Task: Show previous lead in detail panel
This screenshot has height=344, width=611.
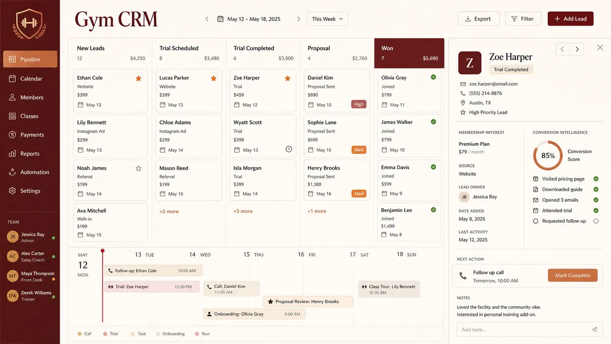Action: pyautogui.click(x=562, y=49)
